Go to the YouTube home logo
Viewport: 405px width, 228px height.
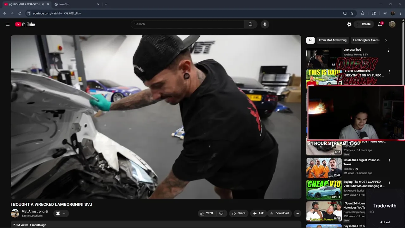(25, 24)
